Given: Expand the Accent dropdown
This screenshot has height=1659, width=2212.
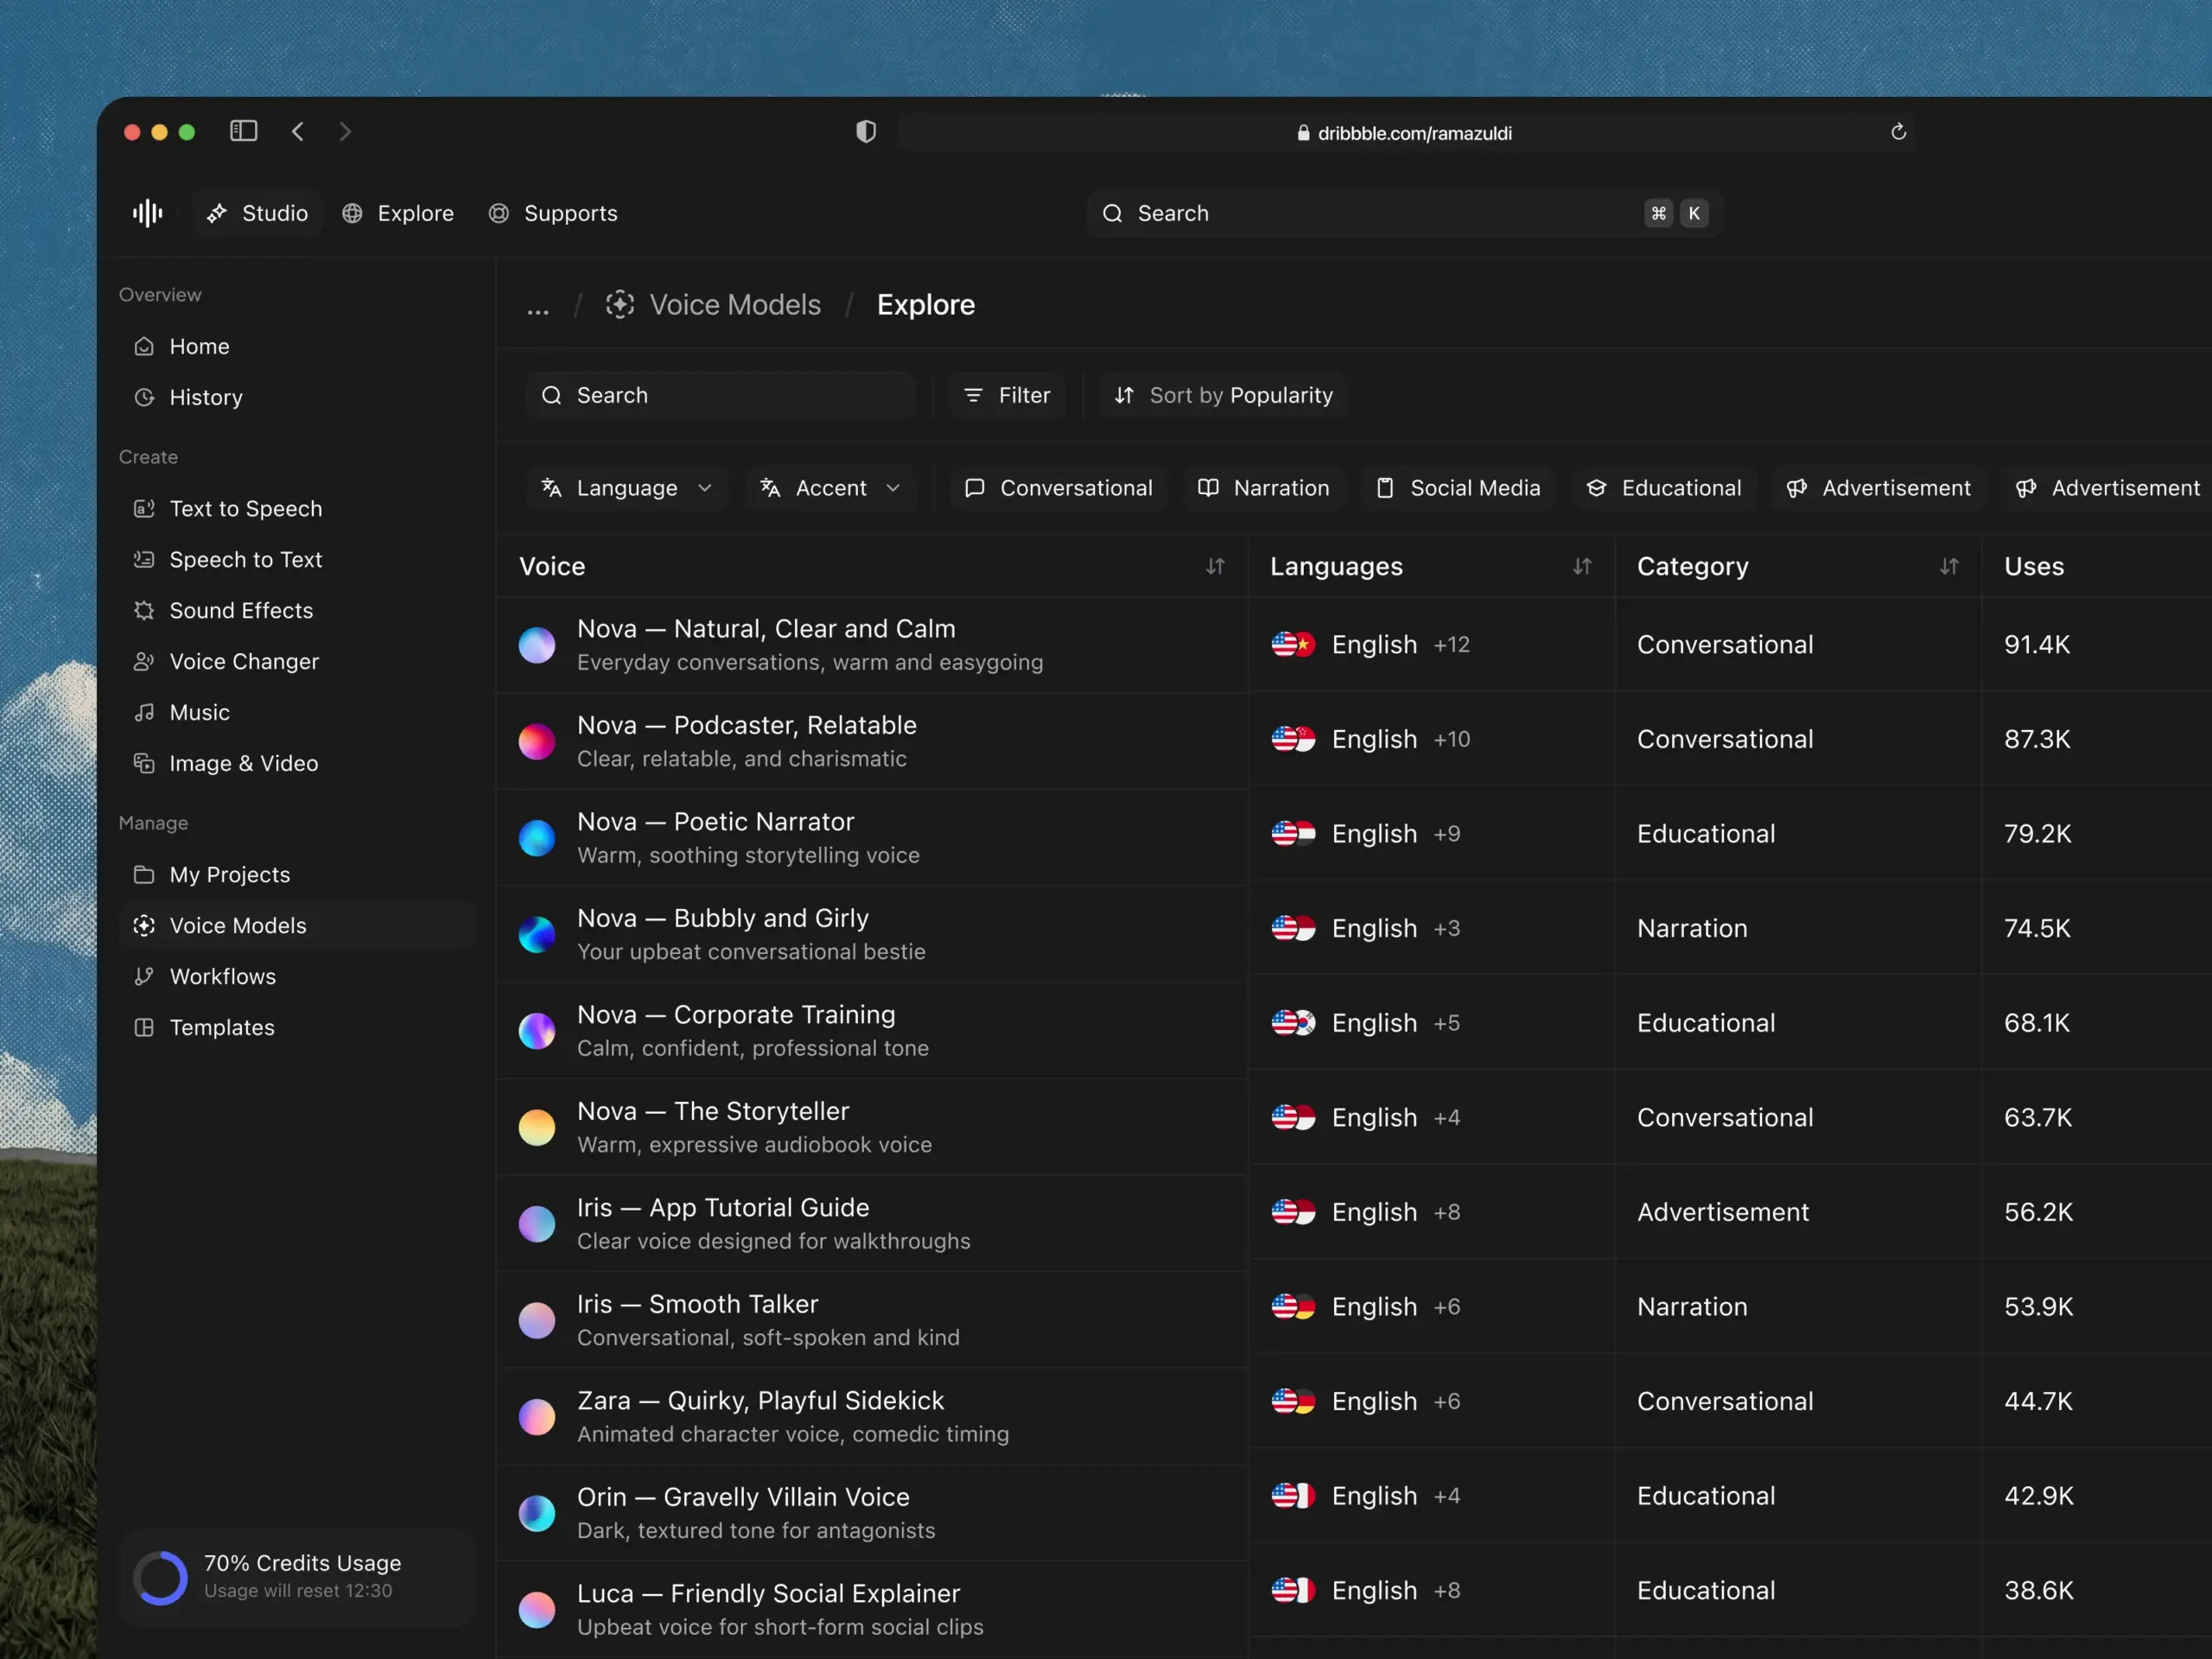Looking at the screenshot, I should pyautogui.click(x=831, y=488).
